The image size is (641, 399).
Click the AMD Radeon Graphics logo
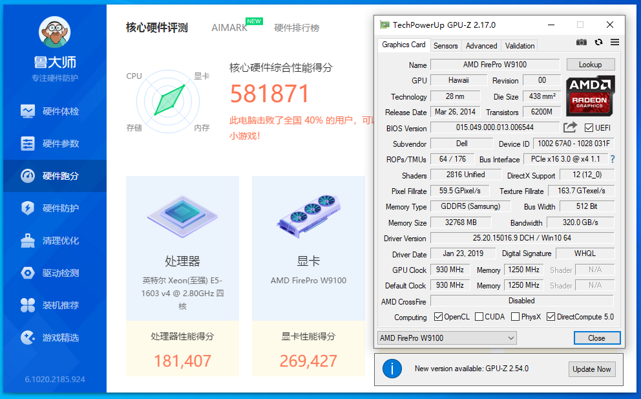(x=590, y=96)
